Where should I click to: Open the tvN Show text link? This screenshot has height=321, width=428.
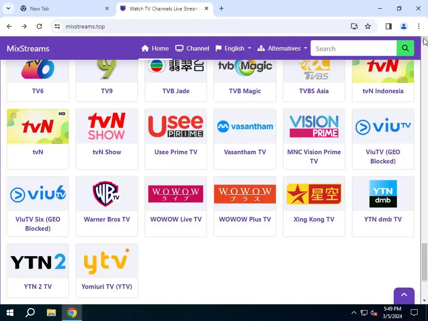(107, 152)
